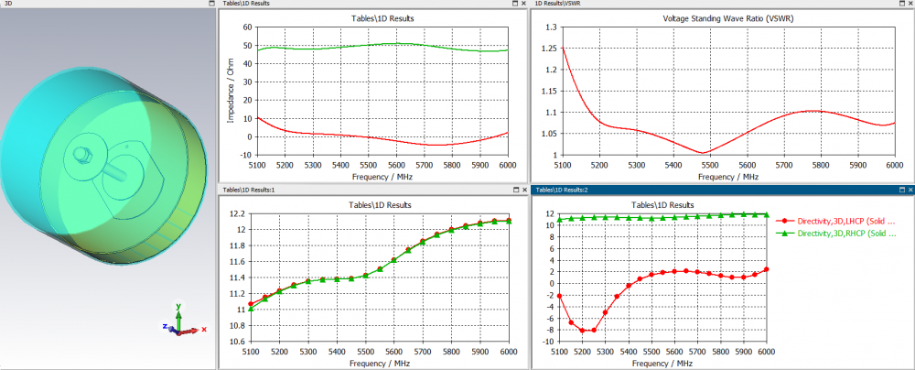Maximize the 1D Results\VSWR window
Viewport: 915px width, 370px height.
click(x=901, y=3)
